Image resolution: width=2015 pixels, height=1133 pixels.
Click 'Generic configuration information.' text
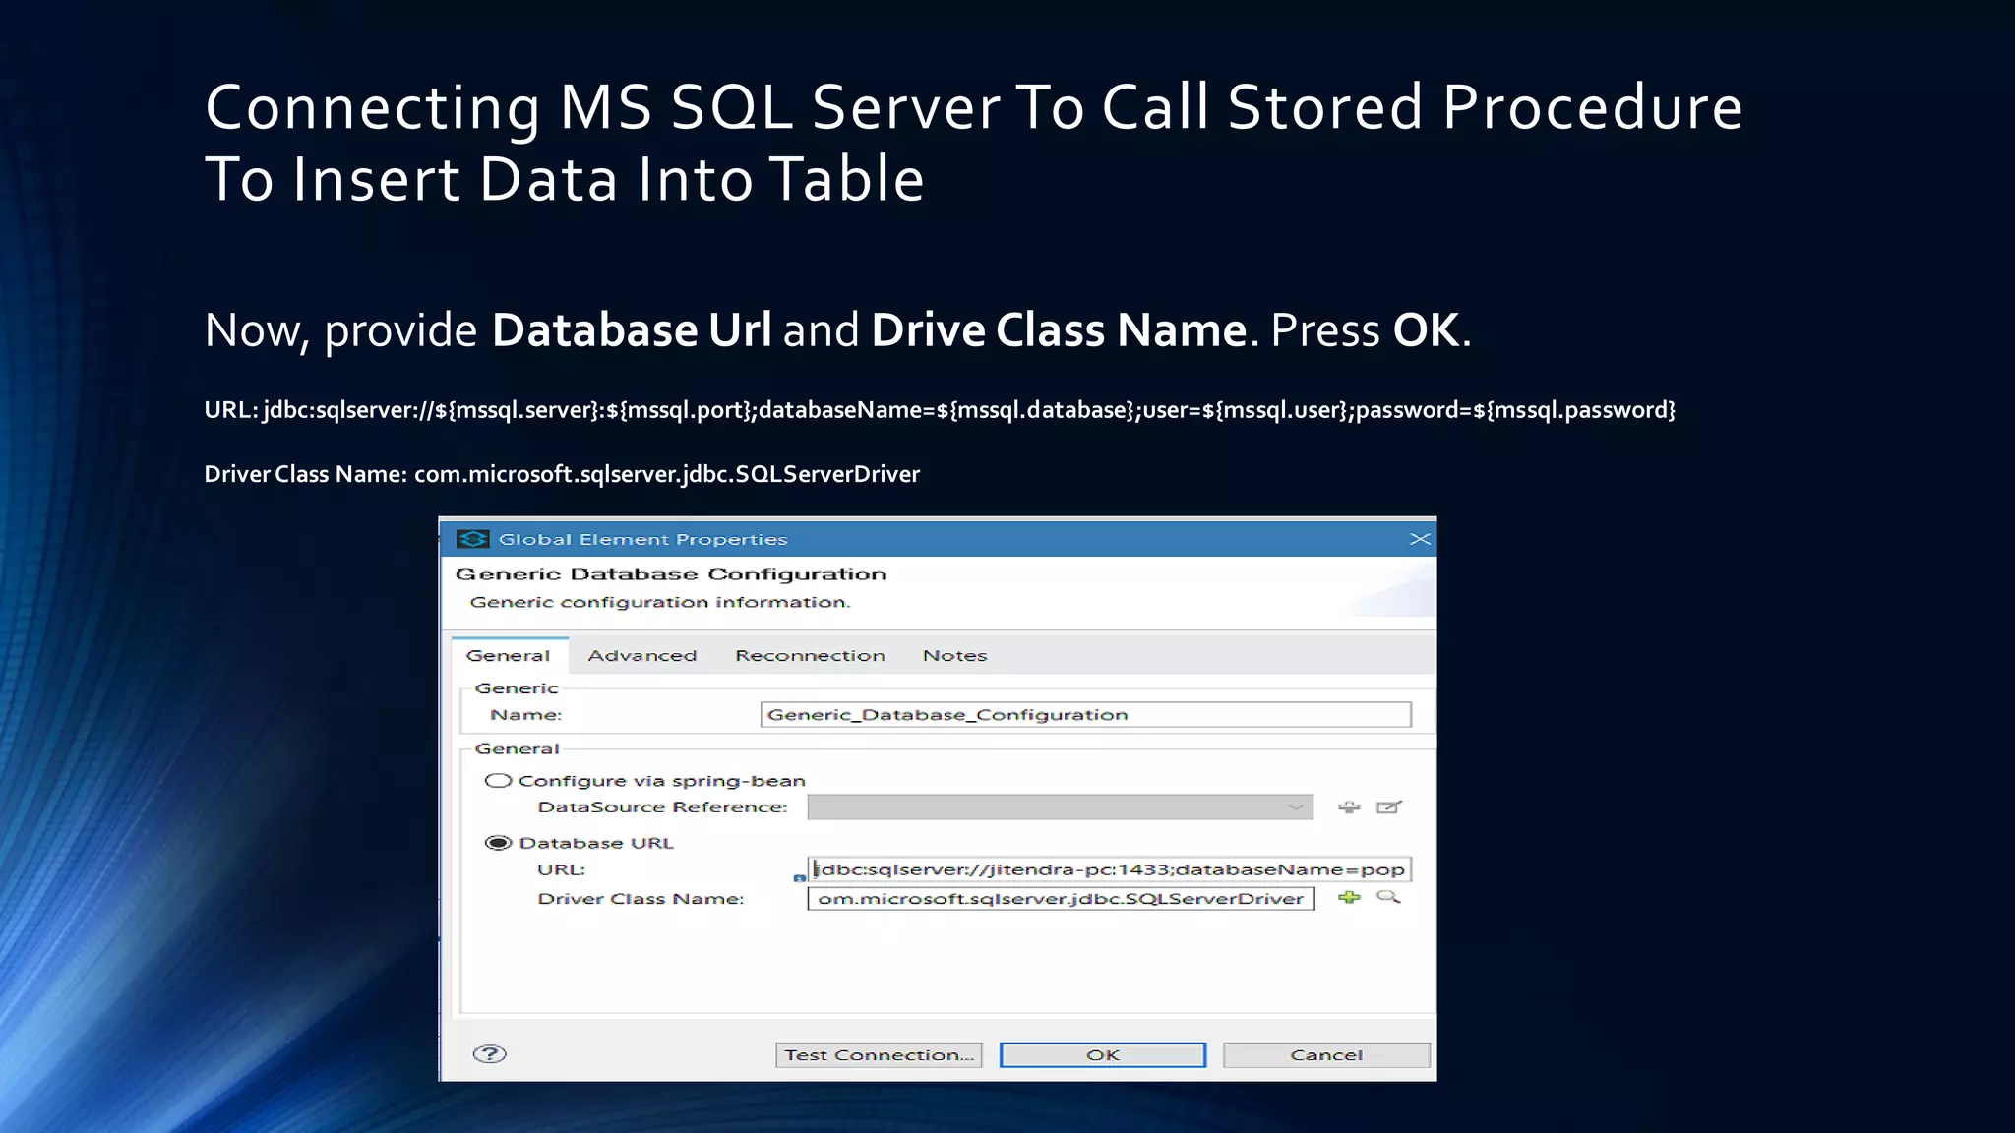click(x=660, y=602)
